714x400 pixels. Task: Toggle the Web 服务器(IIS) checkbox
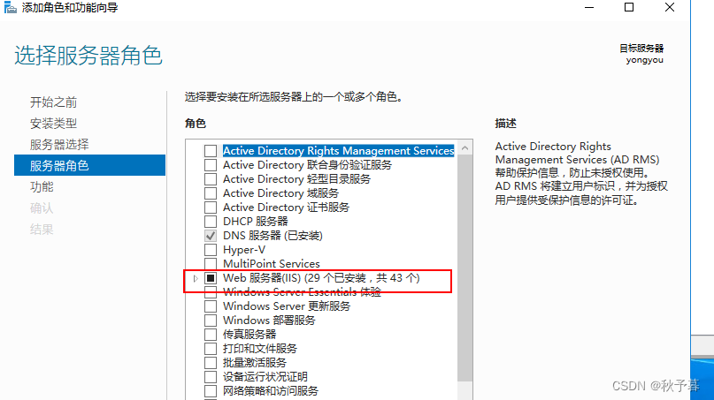pos(211,278)
